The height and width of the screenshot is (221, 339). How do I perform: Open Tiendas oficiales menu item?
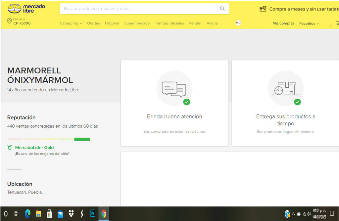pyautogui.click(x=169, y=23)
